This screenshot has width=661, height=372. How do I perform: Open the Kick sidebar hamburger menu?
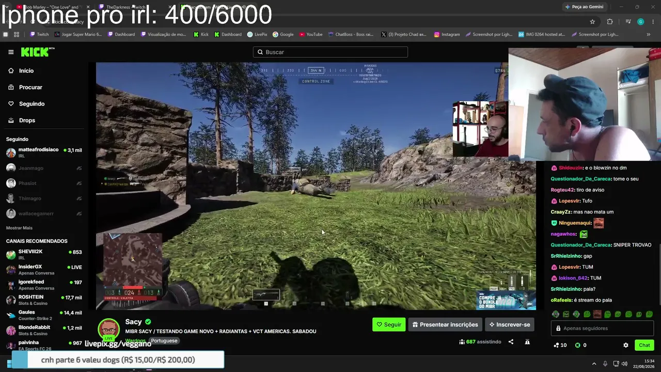click(11, 52)
